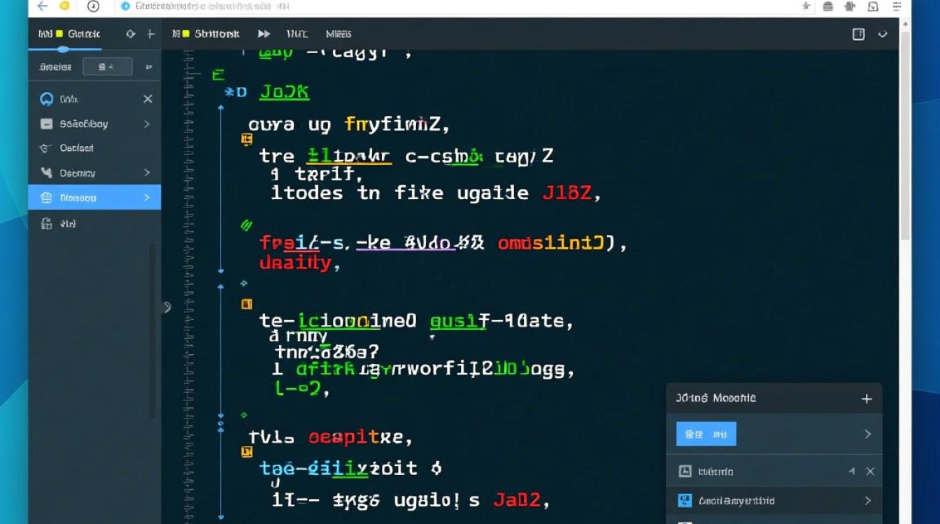The width and height of the screenshot is (940, 524).
Task: Open the chevron beside the blue button in the bottom panel
Action: tap(868, 433)
